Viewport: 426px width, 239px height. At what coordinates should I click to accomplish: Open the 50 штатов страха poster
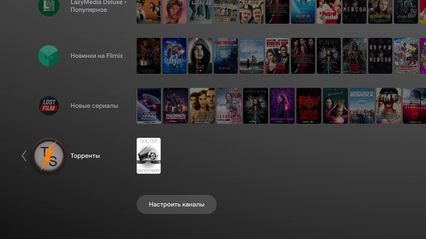(x=309, y=106)
